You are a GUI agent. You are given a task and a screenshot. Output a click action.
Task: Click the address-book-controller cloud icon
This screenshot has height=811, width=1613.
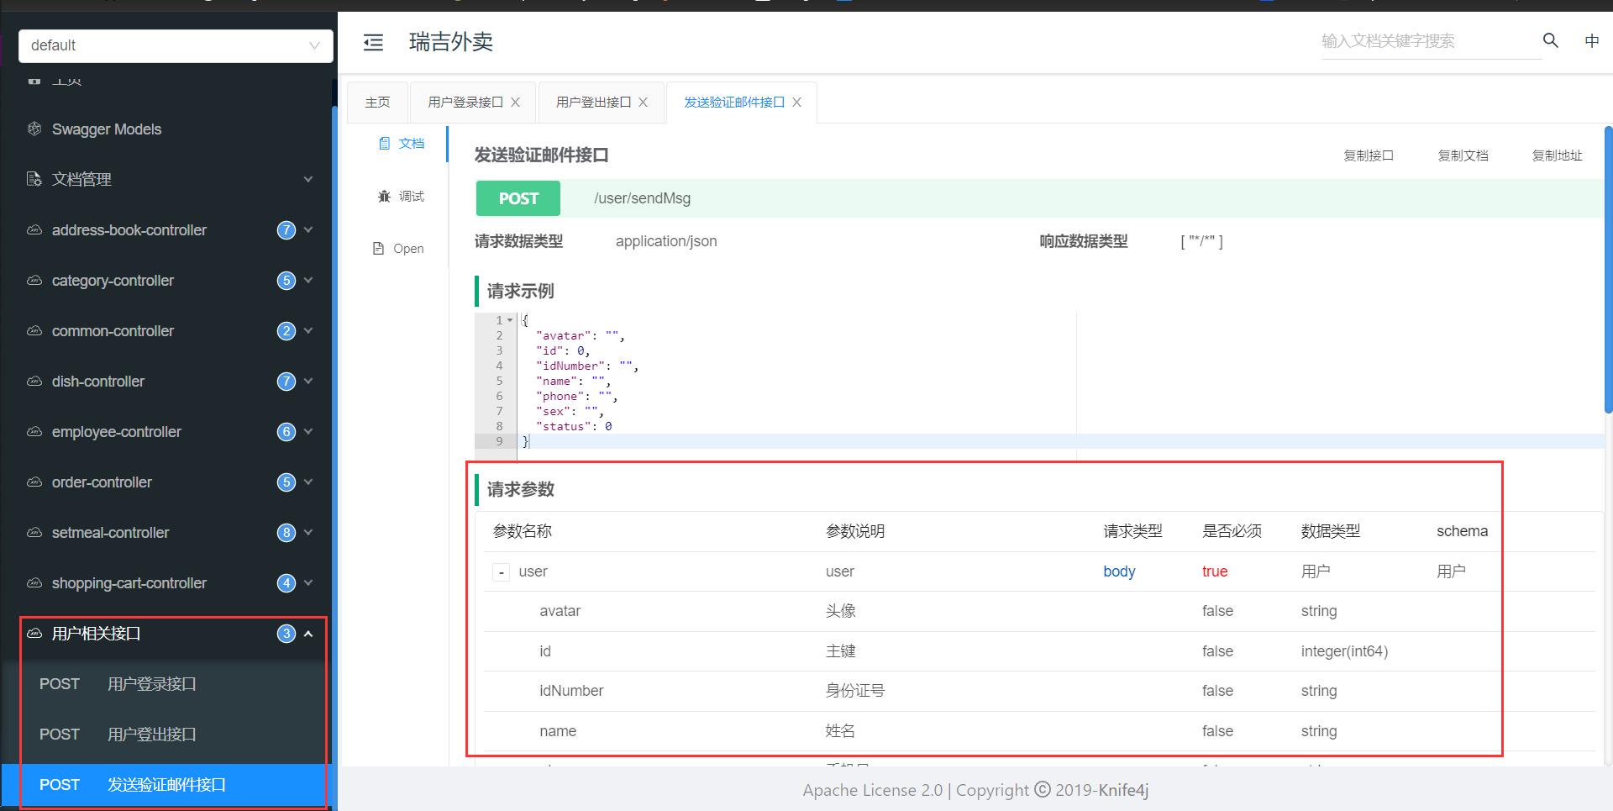(x=34, y=229)
